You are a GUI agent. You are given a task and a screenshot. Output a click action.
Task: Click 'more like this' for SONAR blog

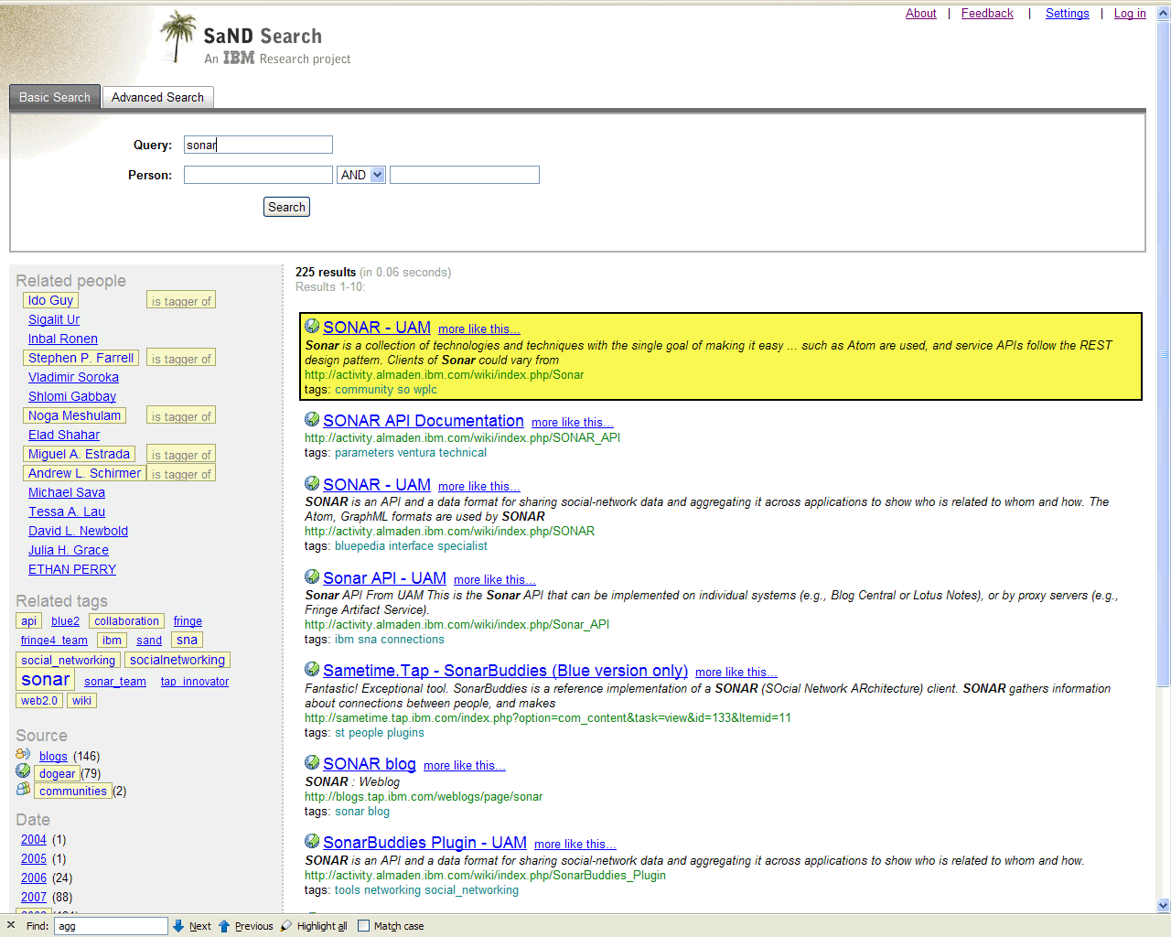(465, 766)
